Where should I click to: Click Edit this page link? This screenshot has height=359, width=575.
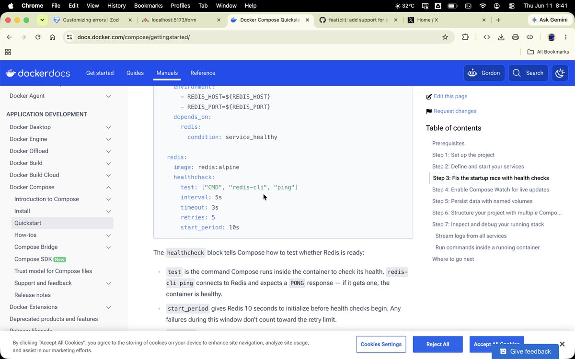click(450, 96)
